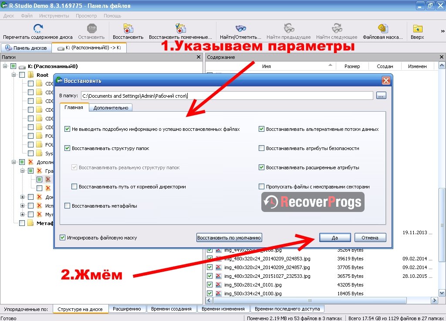This screenshot has width=446, height=321.
Task: Click the Reread disk contents refresh icon
Action: click(x=38, y=28)
